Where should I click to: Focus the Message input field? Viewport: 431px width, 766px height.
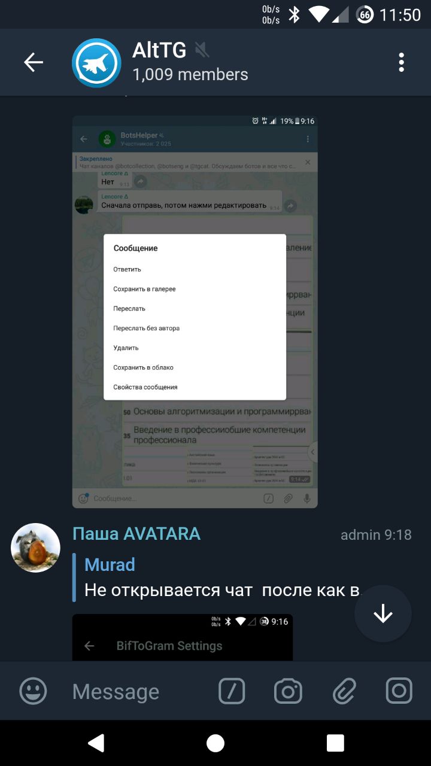[138, 692]
